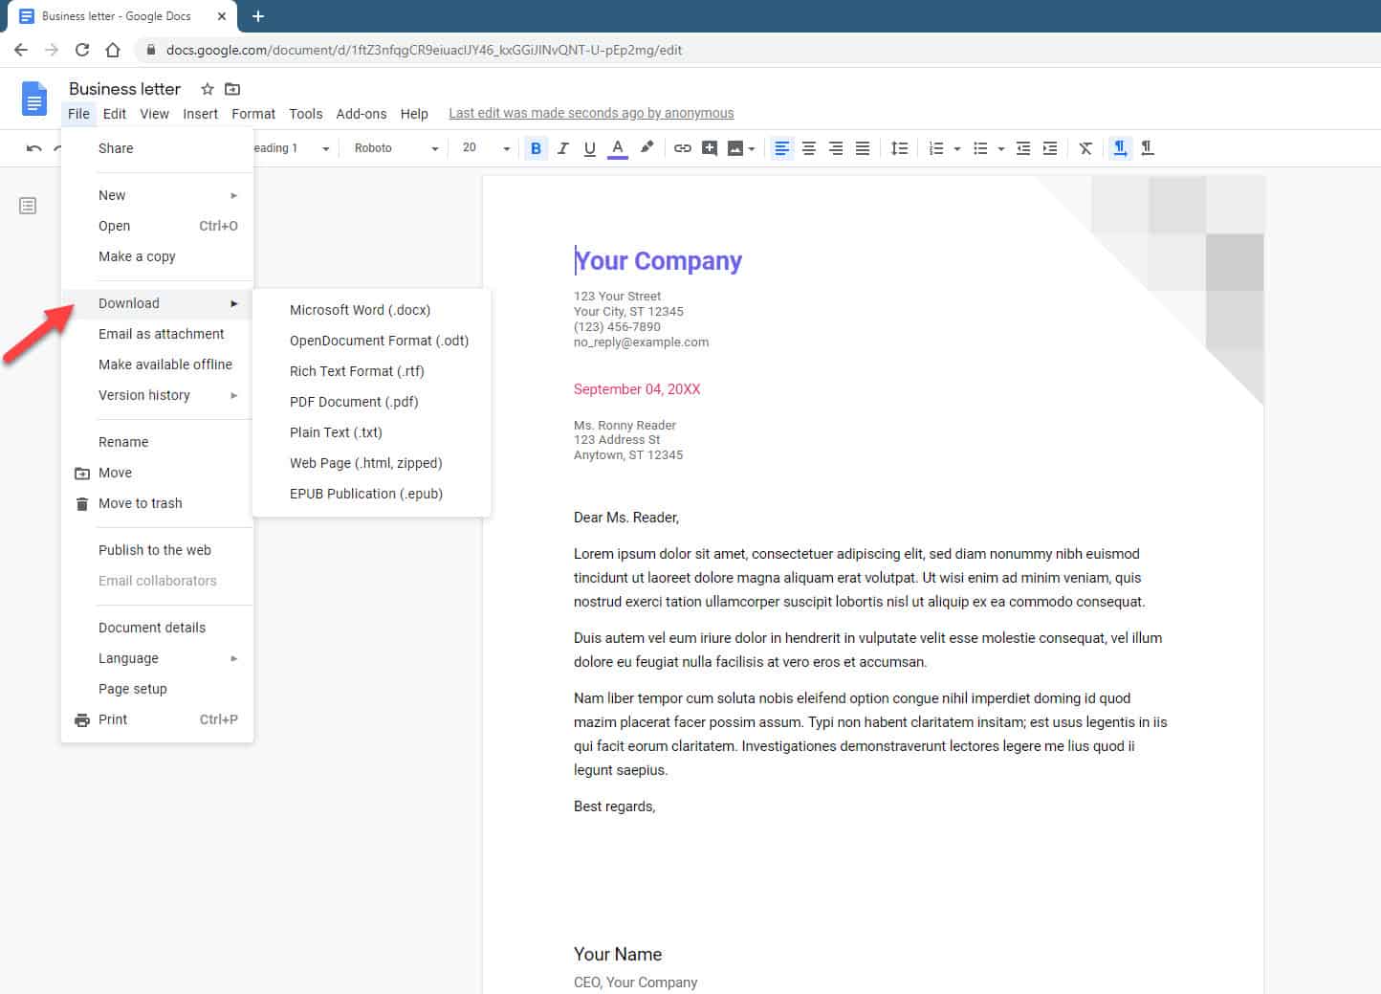The image size is (1381, 994).
Task: Open the Tools menu
Action: (x=306, y=114)
